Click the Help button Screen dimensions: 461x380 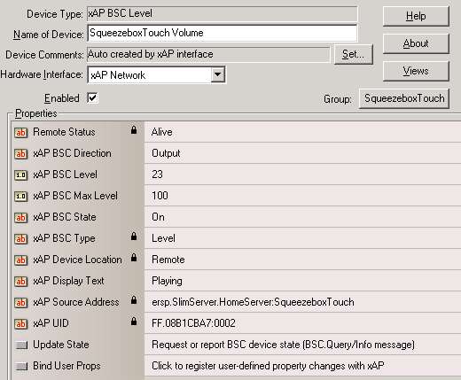(x=416, y=16)
